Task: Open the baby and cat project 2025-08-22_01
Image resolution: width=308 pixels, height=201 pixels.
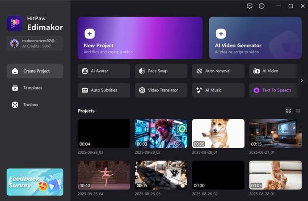Action: [275, 175]
